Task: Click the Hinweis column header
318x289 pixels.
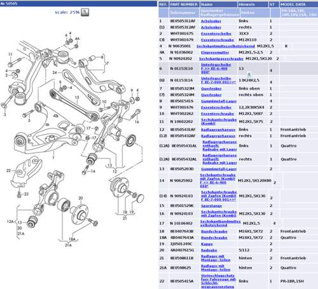Action: [253, 4]
